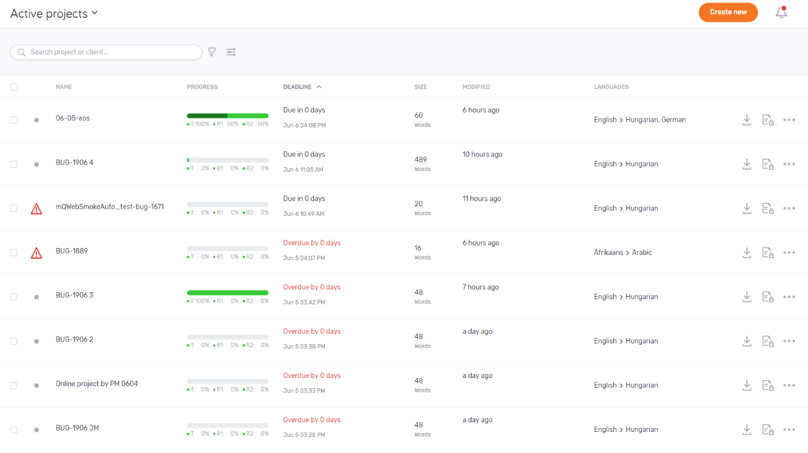Check the box next to BUG-1906 2
808x453 pixels.
[x=14, y=341]
